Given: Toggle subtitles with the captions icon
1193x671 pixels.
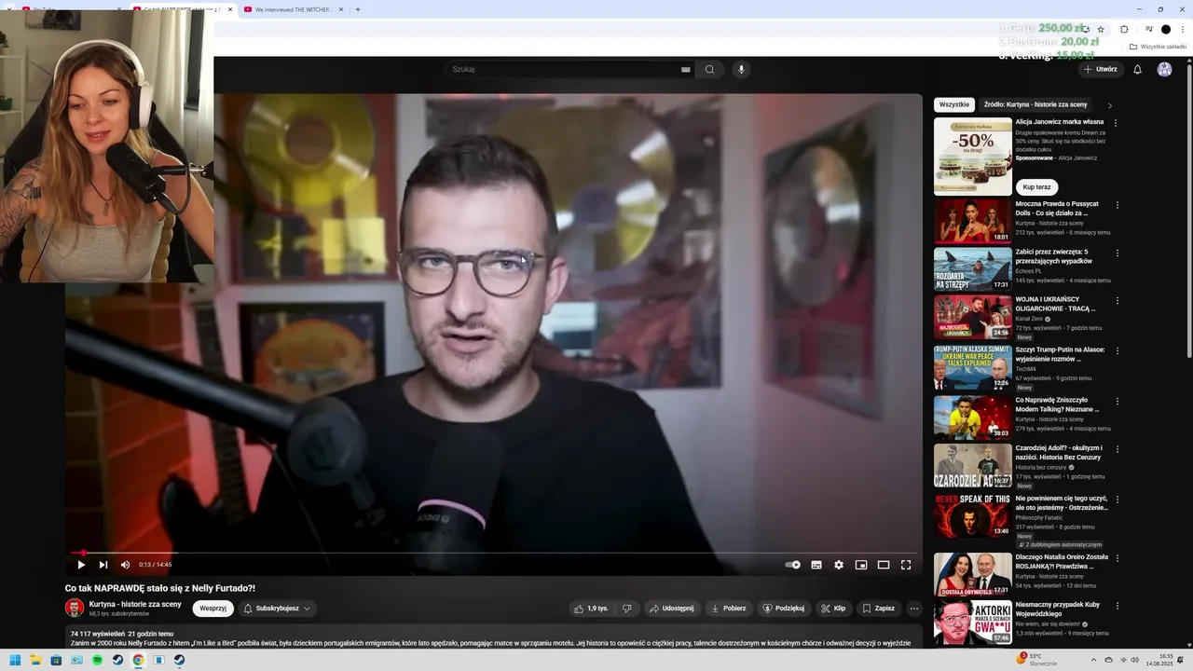Looking at the screenshot, I should point(816,565).
